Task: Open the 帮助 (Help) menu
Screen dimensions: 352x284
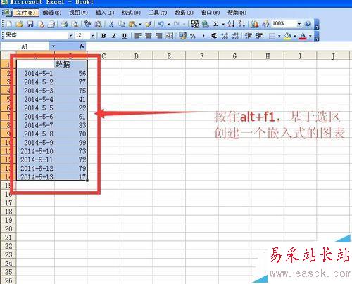Action: tap(237, 13)
